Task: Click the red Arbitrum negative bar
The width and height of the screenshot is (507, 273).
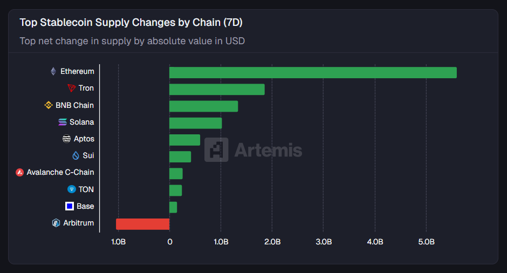Action: tap(143, 224)
